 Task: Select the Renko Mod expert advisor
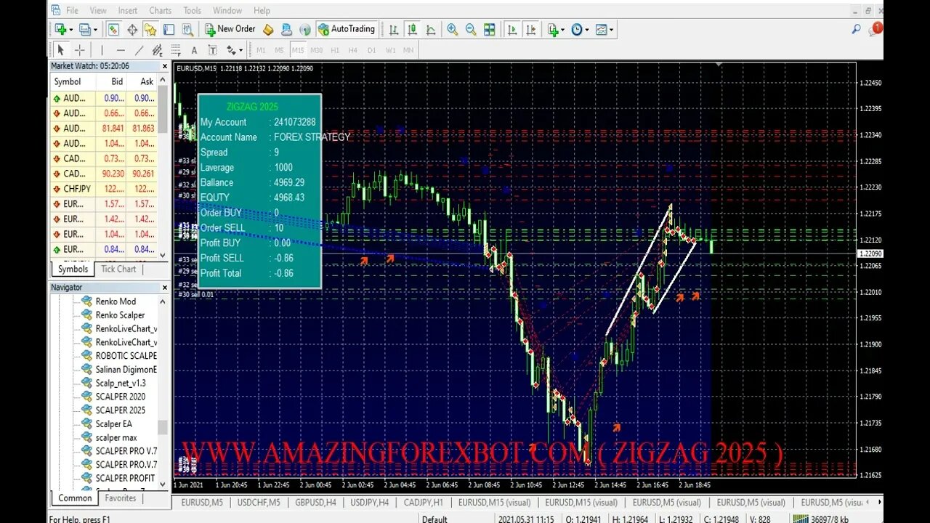click(x=116, y=301)
